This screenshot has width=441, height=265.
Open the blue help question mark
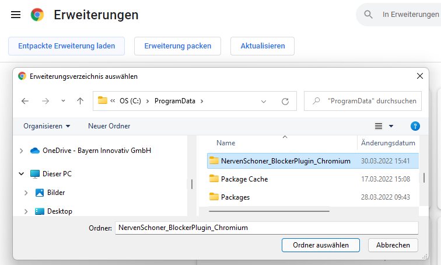coord(415,126)
